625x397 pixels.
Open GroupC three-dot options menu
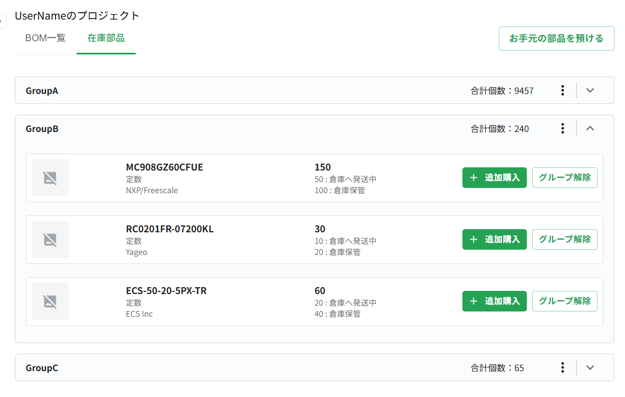(563, 367)
